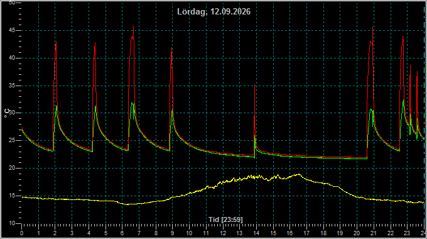The height and width of the screenshot is (239, 427).
Task: Select hour 17 on the time axis
Action: (x=306, y=233)
